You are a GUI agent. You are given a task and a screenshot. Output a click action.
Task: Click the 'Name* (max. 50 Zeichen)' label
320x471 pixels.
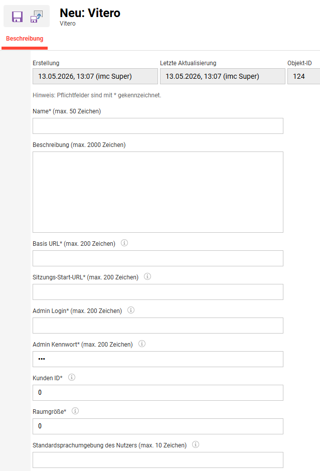tap(67, 111)
